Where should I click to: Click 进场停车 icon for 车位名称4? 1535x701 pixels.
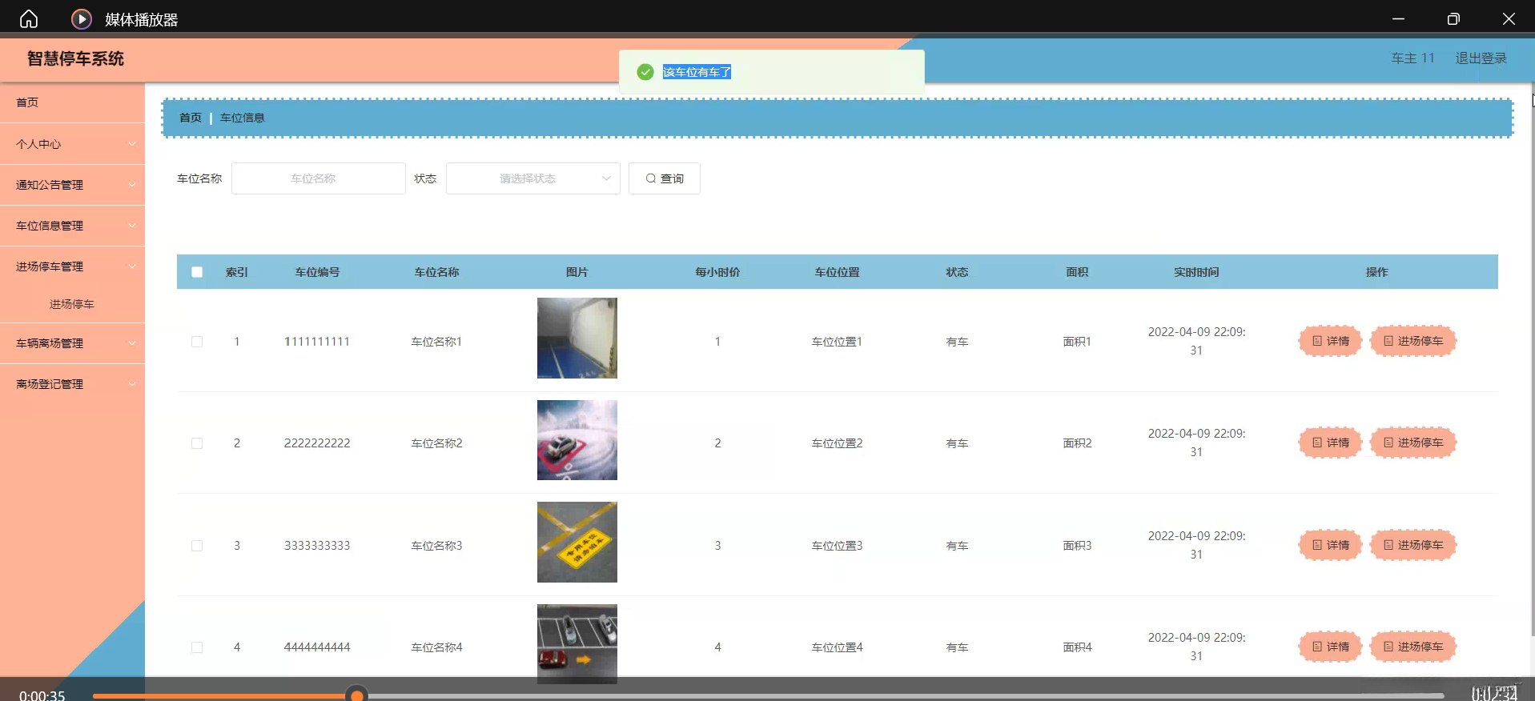coord(1388,647)
